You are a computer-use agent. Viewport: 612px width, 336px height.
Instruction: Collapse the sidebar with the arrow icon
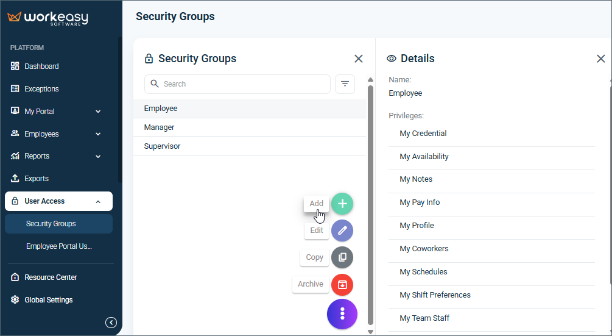click(x=111, y=323)
